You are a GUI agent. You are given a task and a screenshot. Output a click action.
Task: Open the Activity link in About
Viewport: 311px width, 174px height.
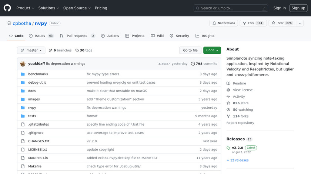(238, 97)
